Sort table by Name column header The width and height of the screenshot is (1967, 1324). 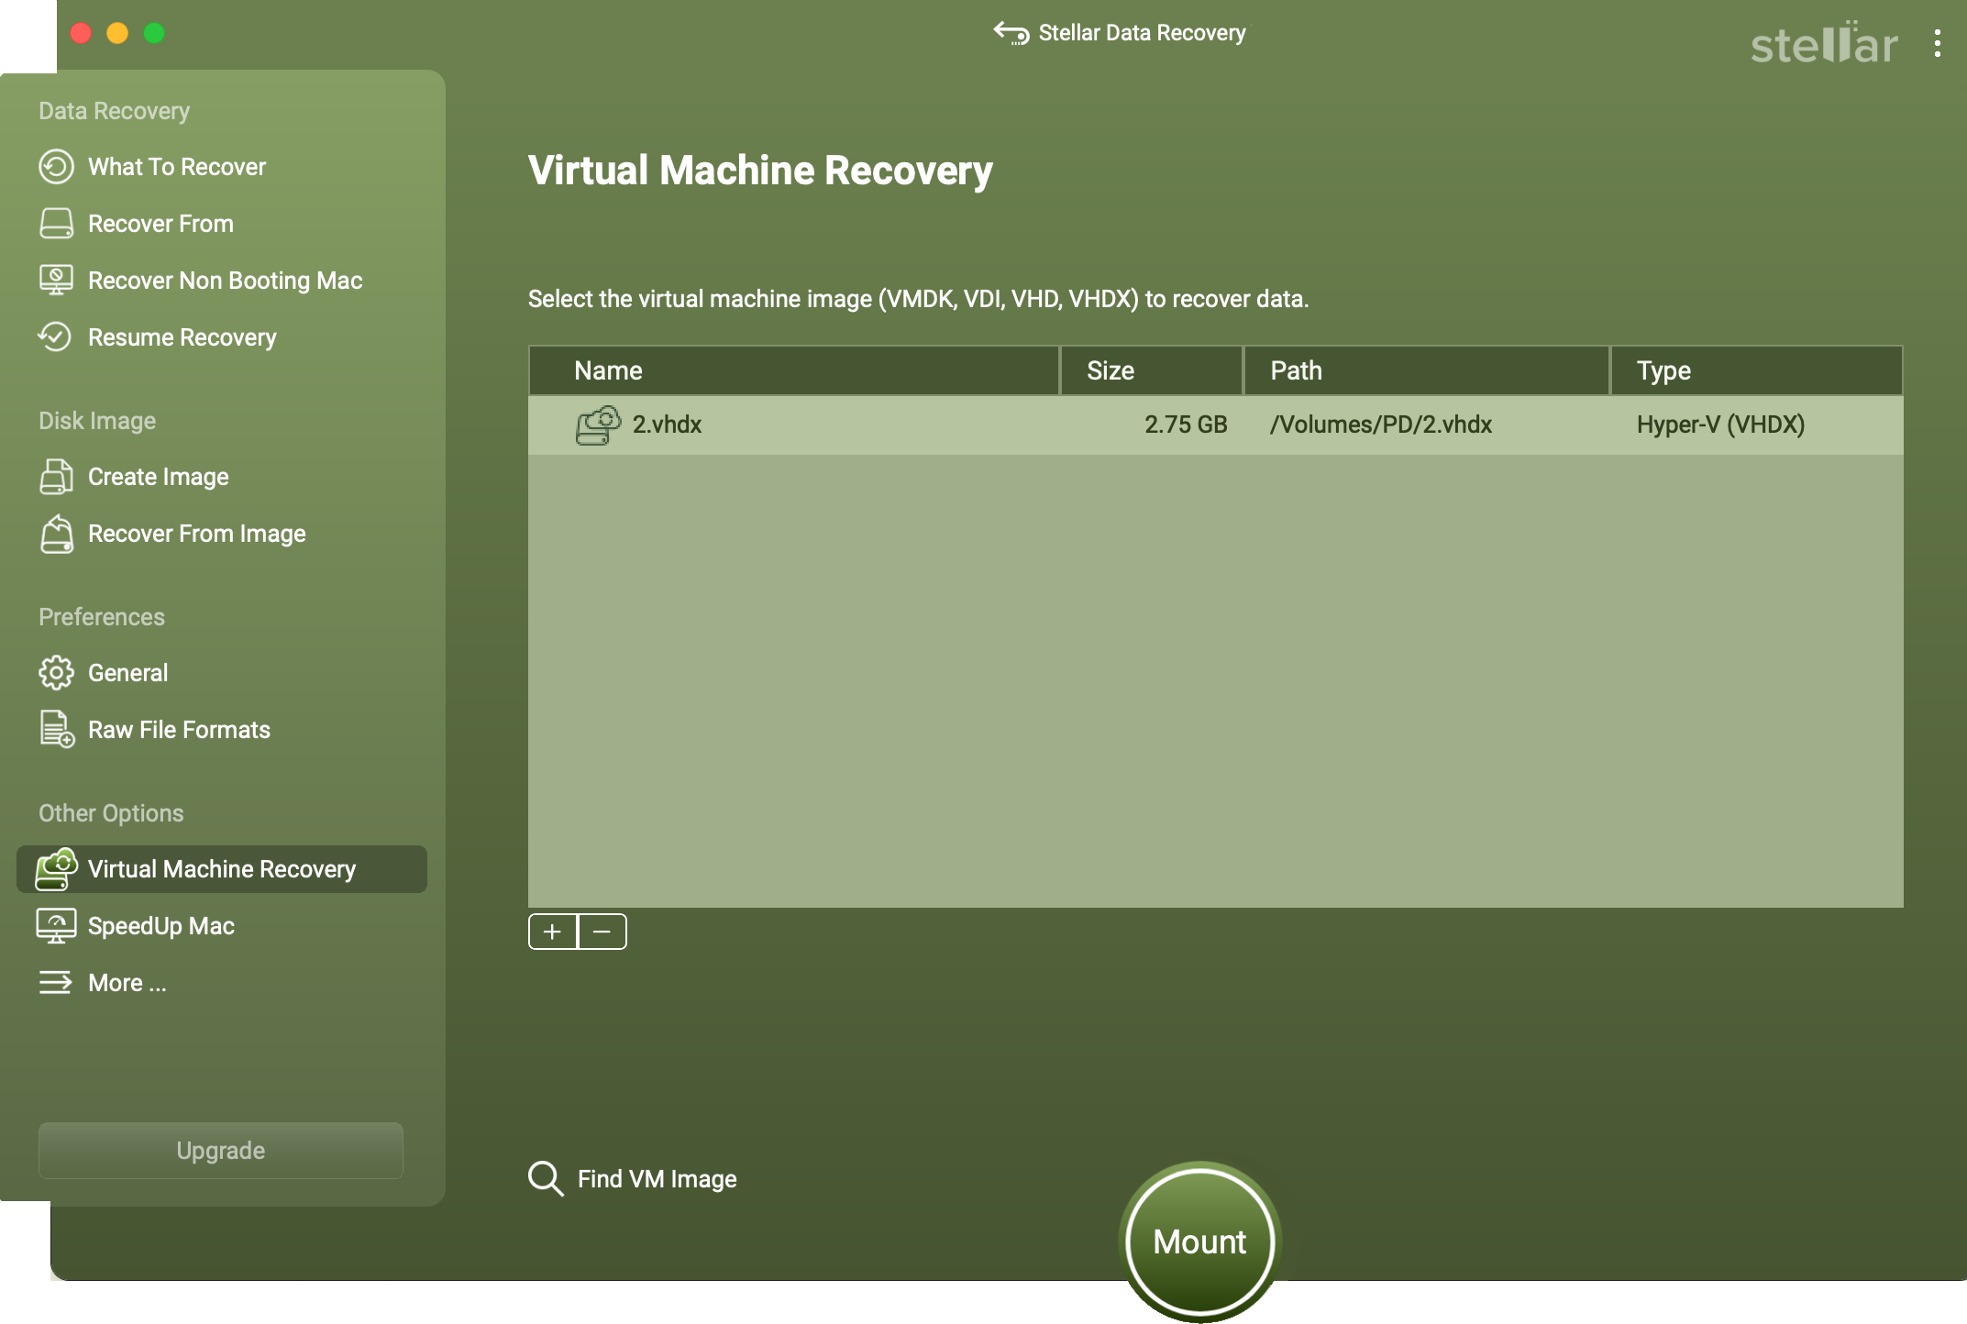pos(794,370)
